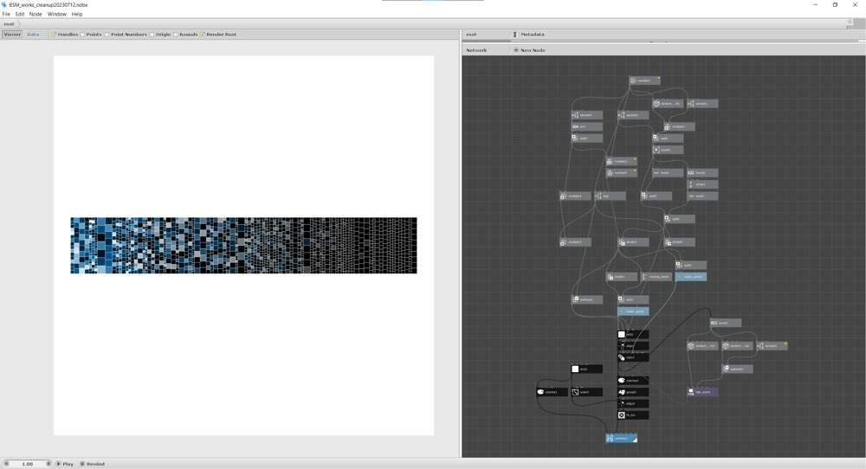
Task: Select the multiply2 node
Action: 621,162
